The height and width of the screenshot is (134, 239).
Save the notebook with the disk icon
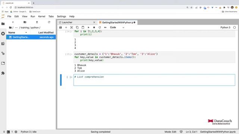tap(60, 28)
